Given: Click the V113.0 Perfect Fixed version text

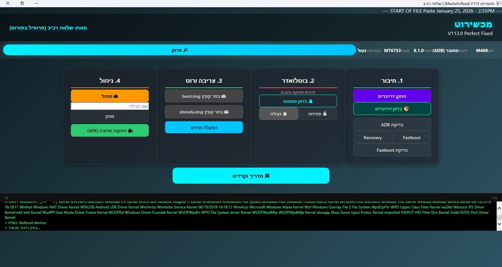Looking at the screenshot, I should coord(470,33).
